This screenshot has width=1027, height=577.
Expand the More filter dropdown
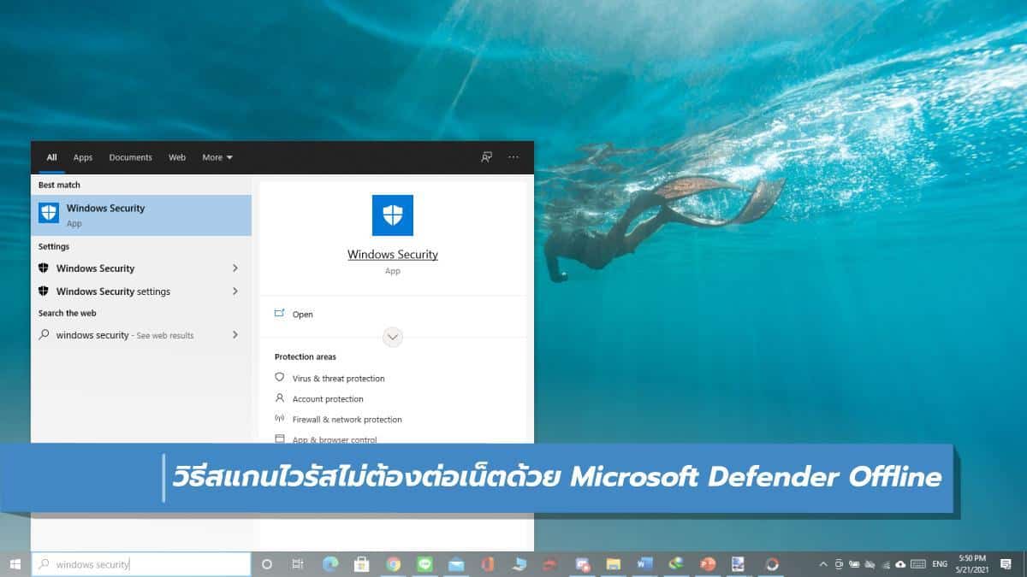point(217,157)
